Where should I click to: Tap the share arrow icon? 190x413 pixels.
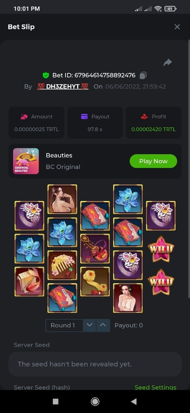click(167, 62)
